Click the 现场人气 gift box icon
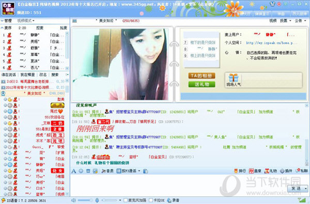 (234, 77)
